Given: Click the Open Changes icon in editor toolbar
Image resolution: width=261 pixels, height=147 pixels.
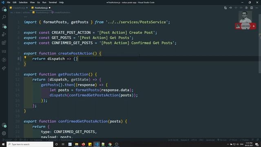Looking at the screenshot, I should pos(225,8).
